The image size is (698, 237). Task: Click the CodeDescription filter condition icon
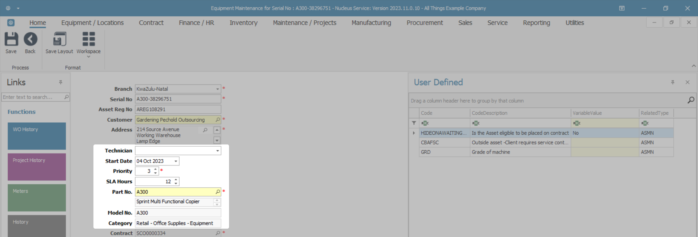pyautogui.click(x=476, y=123)
